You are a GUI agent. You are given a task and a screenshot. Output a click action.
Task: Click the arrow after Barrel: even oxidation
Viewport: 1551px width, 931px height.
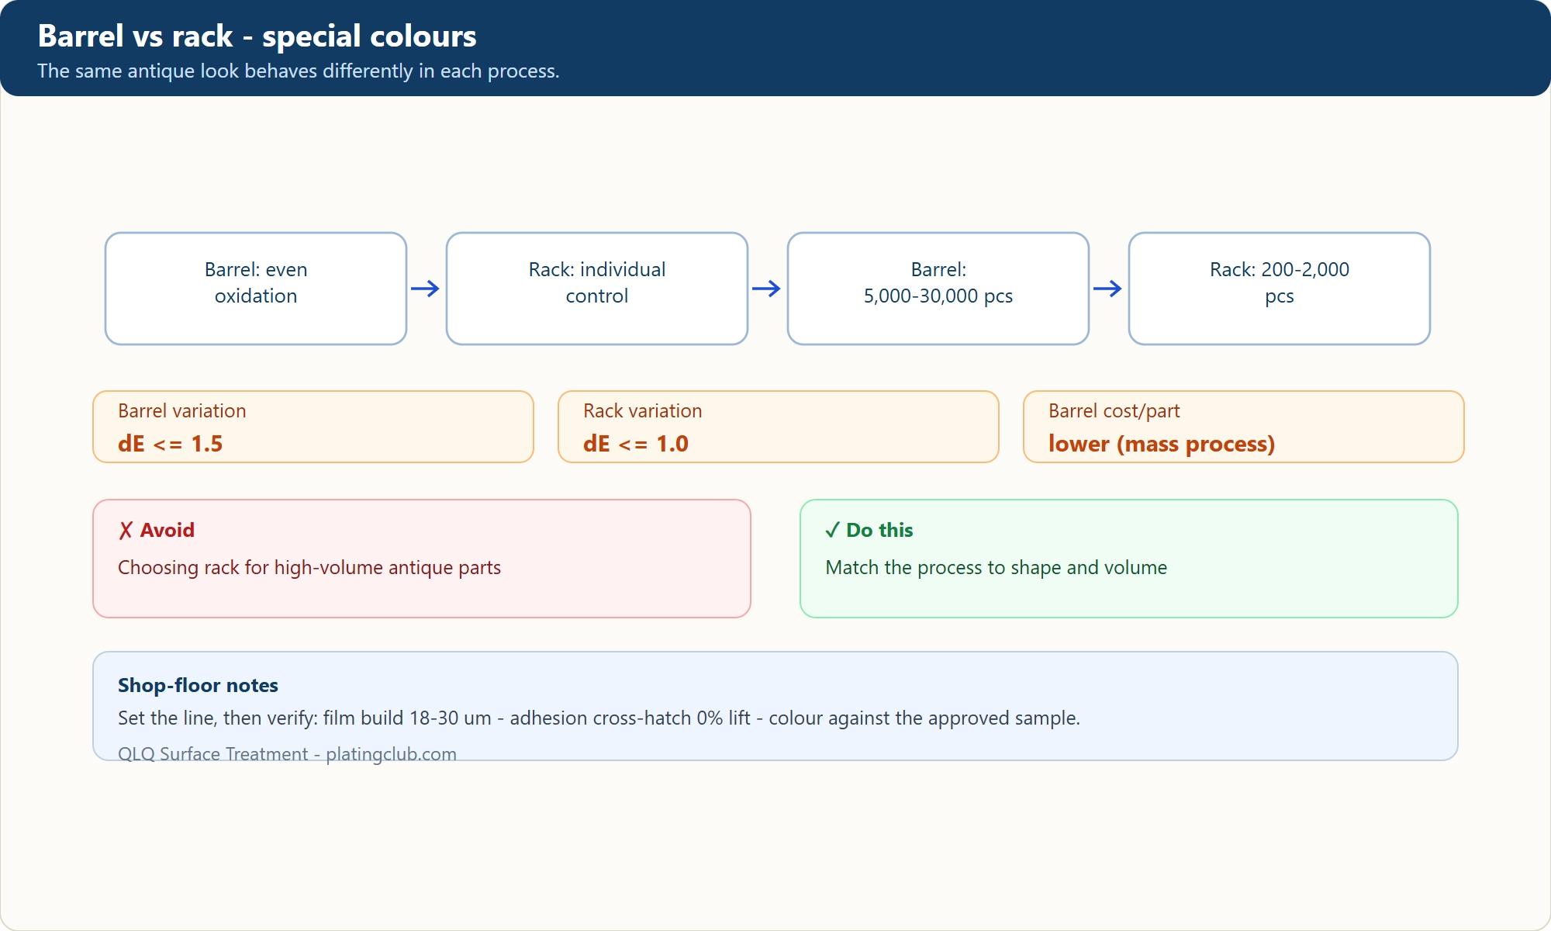tap(426, 289)
